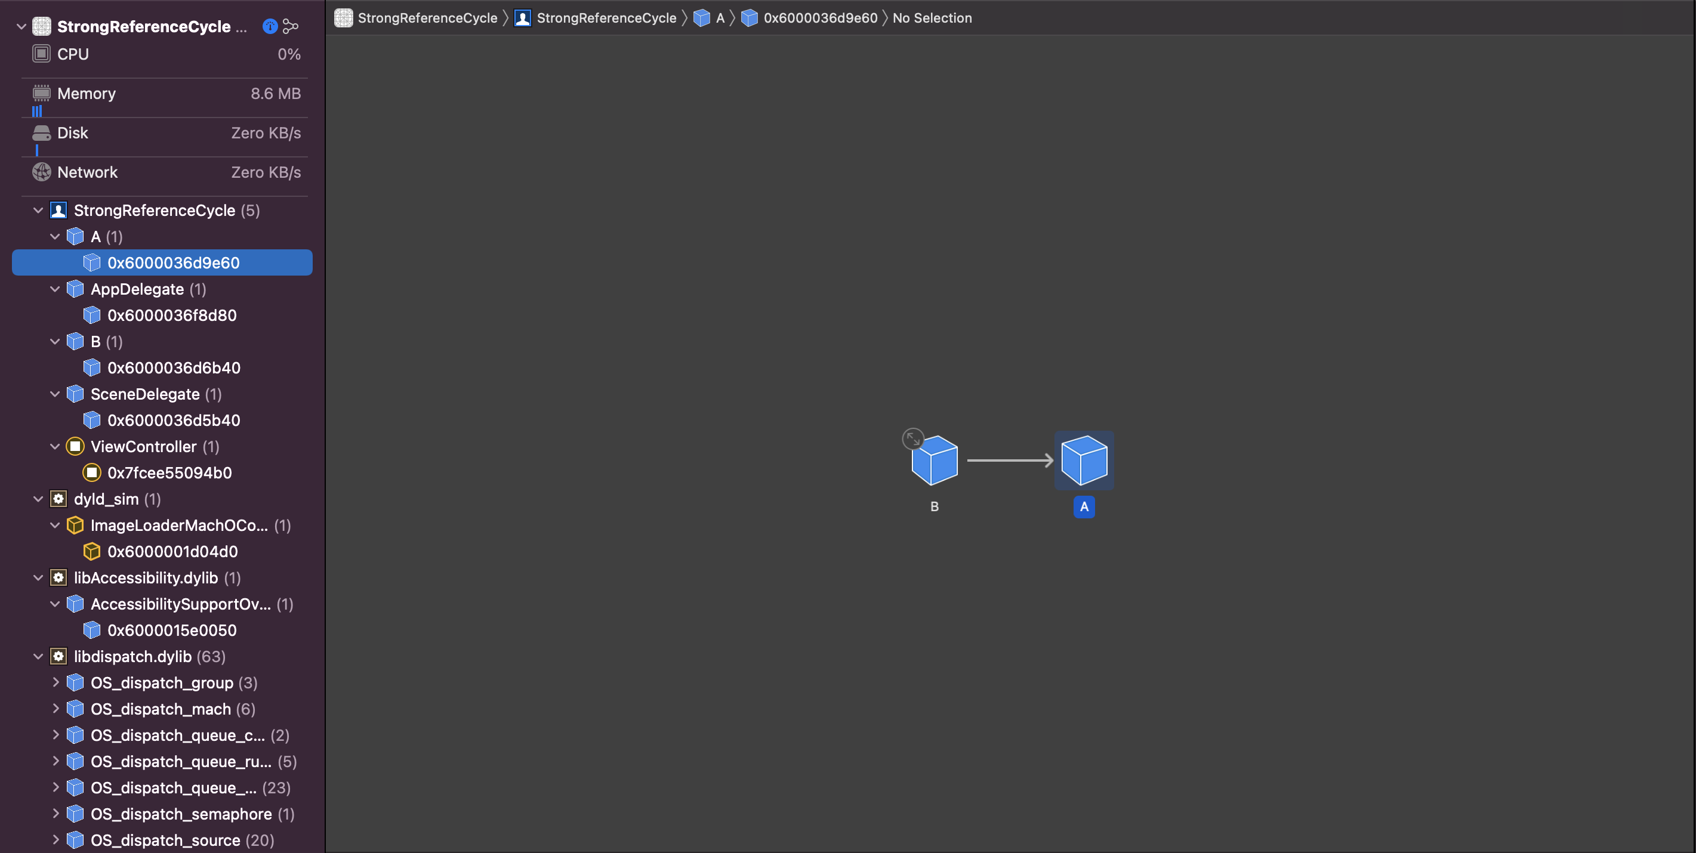Click the B node cube in graph view
This screenshot has height=853, width=1696.
point(933,459)
